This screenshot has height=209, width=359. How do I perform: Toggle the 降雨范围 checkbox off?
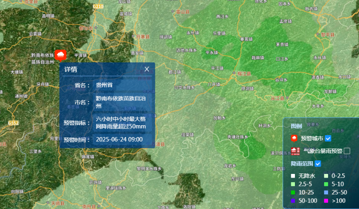(x=318, y=163)
